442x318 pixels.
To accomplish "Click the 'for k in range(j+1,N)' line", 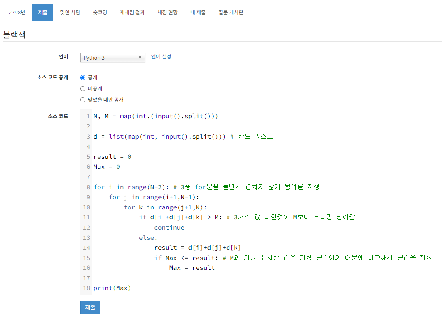I will [166, 207].
